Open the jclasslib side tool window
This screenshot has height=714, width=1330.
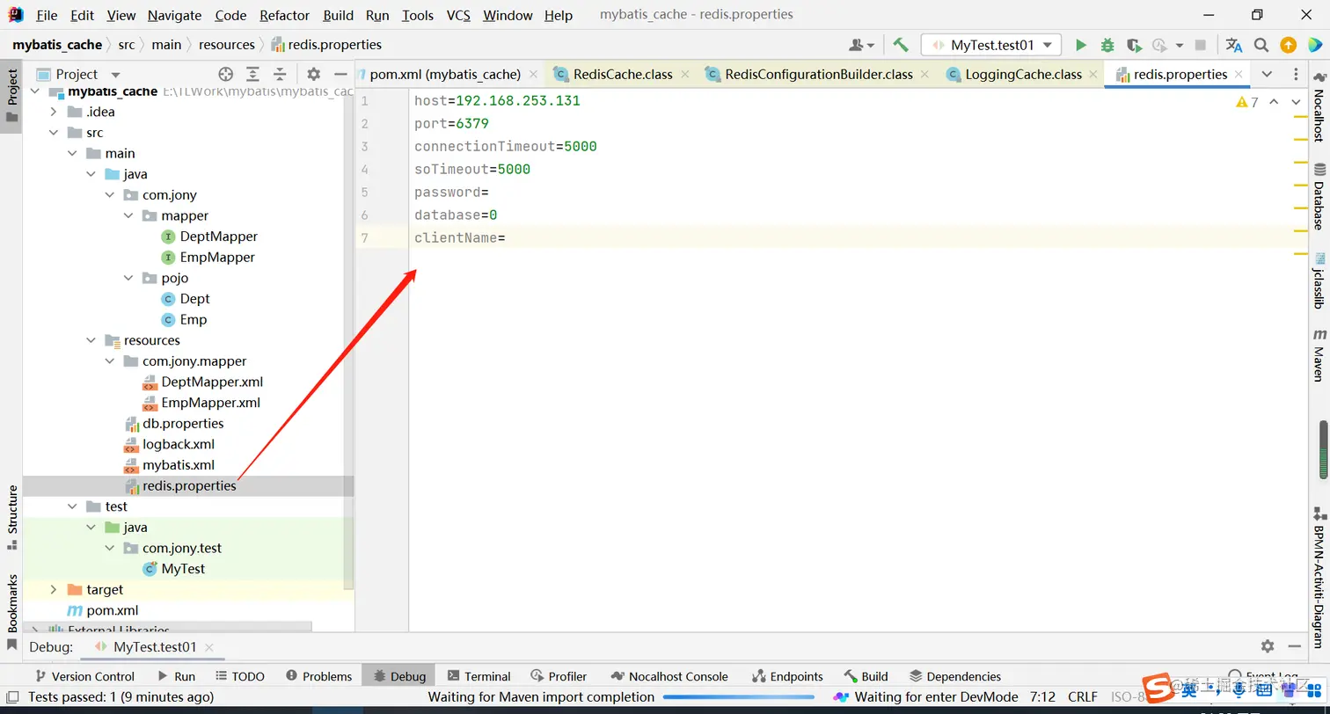coord(1319,281)
